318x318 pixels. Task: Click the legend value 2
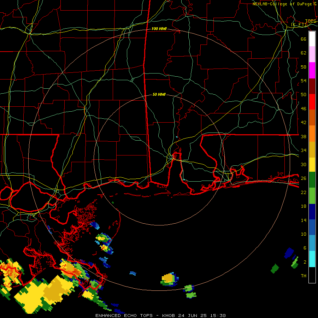[x=305, y=262]
